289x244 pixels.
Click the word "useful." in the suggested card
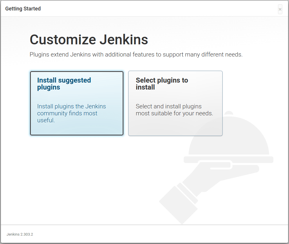click(x=46, y=120)
